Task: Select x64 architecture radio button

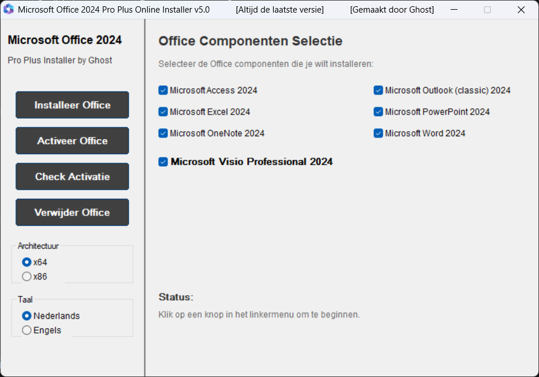Action: [x=26, y=262]
